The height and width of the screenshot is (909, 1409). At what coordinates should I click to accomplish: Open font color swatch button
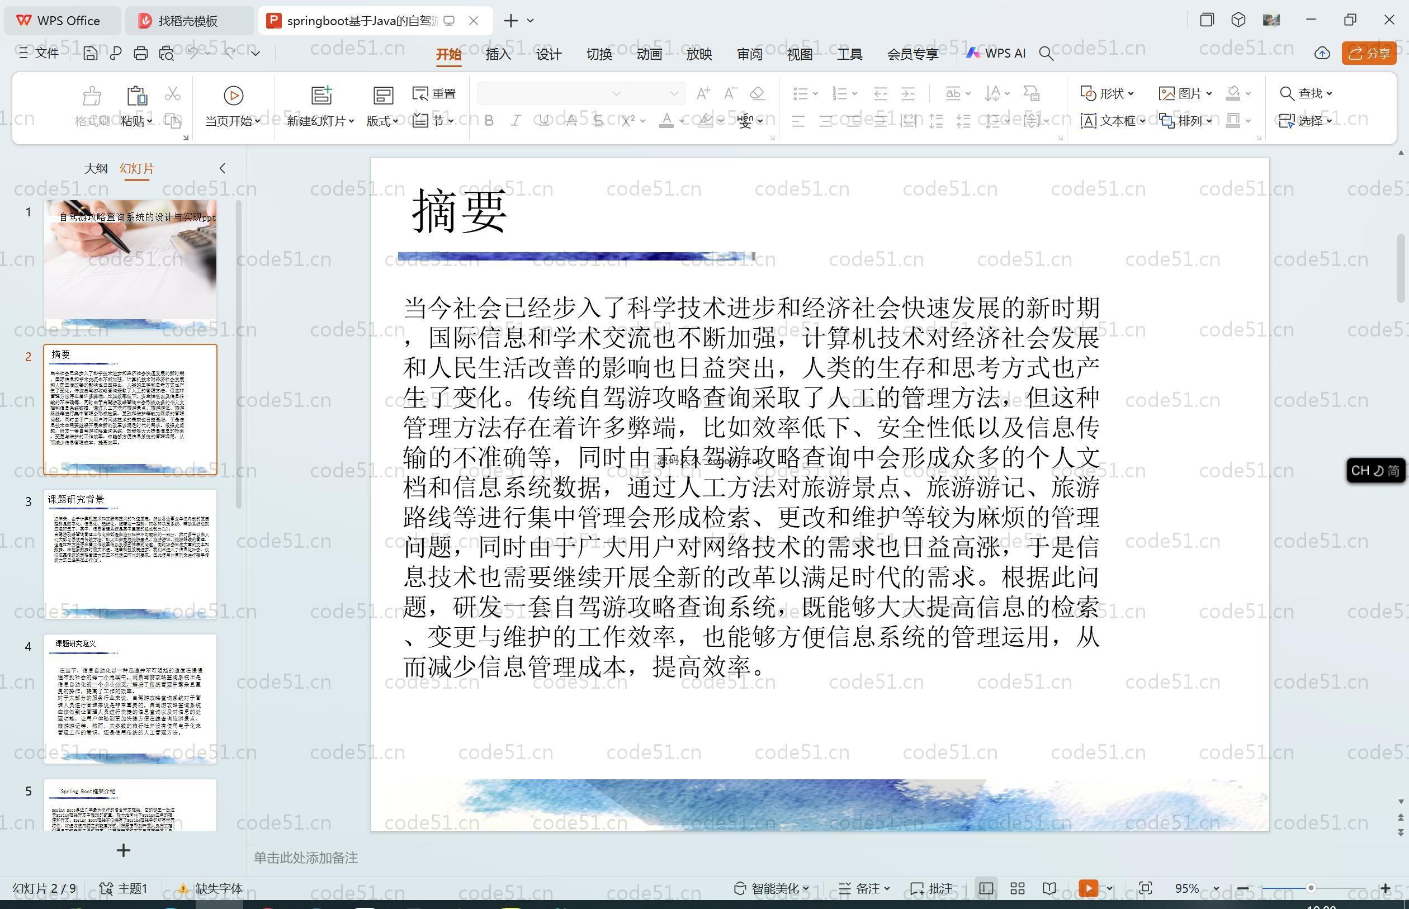click(666, 121)
